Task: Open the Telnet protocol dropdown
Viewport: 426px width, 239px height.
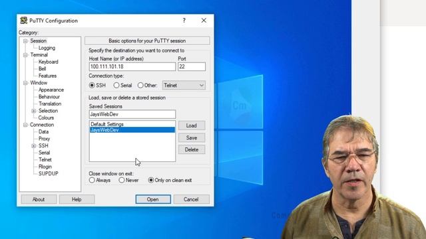Action: pyautogui.click(x=184, y=86)
